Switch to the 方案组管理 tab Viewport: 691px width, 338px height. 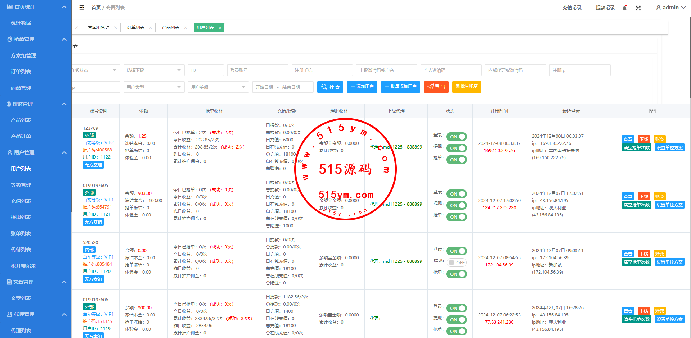[x=99, y=28]
